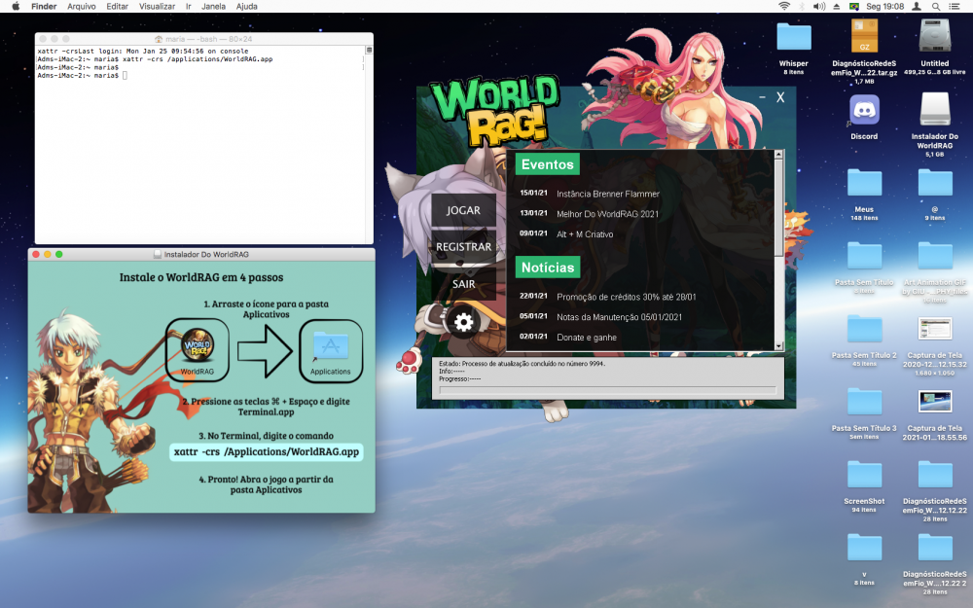Select Captura de Tela 2020-12 screenshot file
Screen dimensions: 973x608
[934, 329]
